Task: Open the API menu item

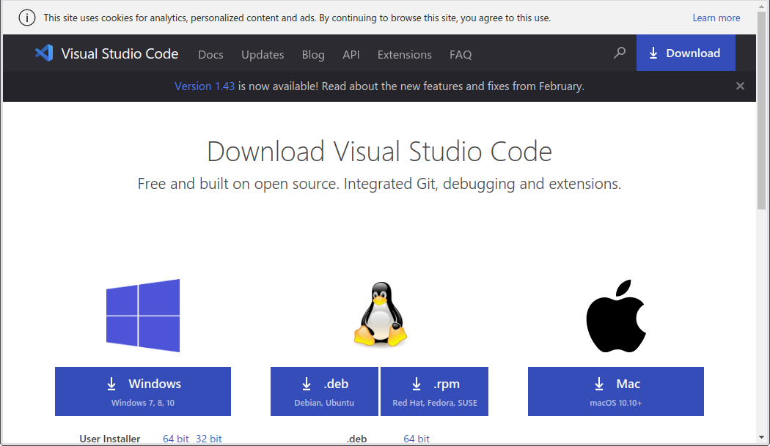Action: [x=351, y=54]
